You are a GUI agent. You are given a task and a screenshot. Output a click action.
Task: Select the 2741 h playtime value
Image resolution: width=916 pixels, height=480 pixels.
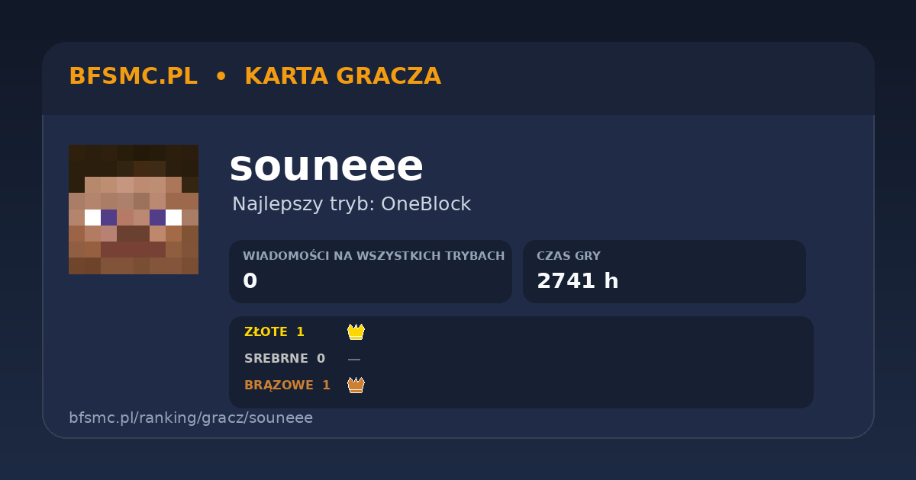(578, 281)
